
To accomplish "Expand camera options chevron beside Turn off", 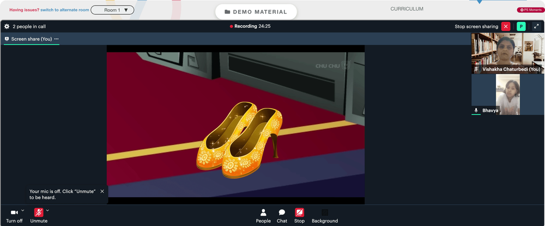I will 22,210.
